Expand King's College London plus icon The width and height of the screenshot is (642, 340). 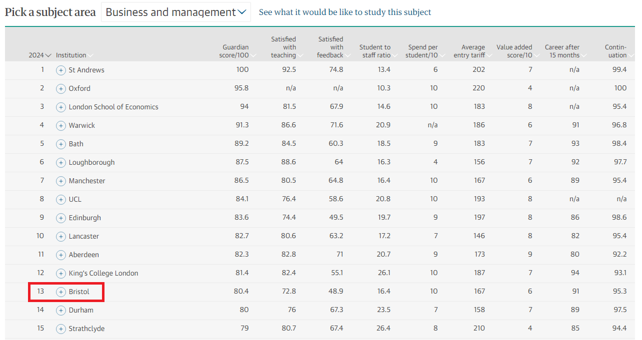(60, 274)
